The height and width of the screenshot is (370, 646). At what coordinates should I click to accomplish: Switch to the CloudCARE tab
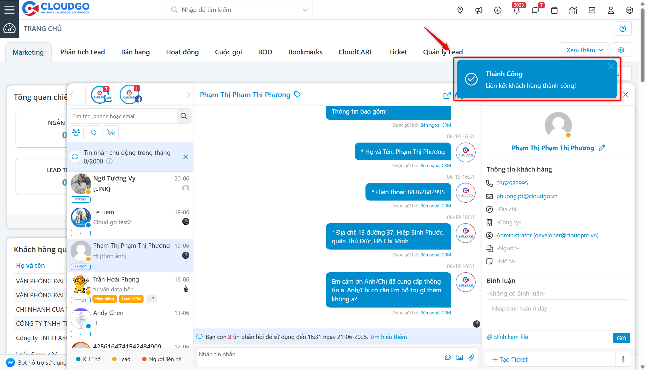click(x=355, y=52)
